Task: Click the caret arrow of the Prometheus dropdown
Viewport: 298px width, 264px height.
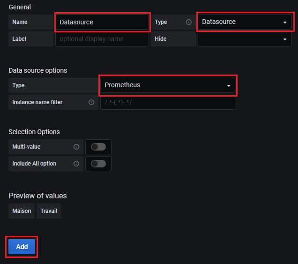Action: pos(229,86)
